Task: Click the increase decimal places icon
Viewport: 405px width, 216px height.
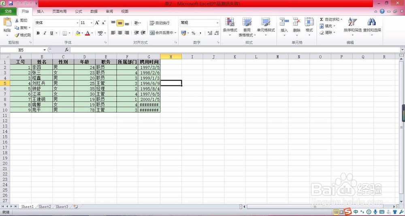Action: (x=210, y=33)
